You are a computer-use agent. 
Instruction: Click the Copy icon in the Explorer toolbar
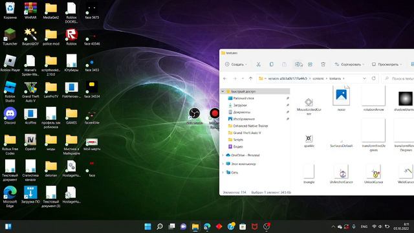click(x=271, y=65)
